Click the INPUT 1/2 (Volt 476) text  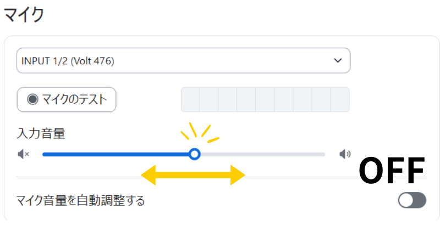coord(68,61)
